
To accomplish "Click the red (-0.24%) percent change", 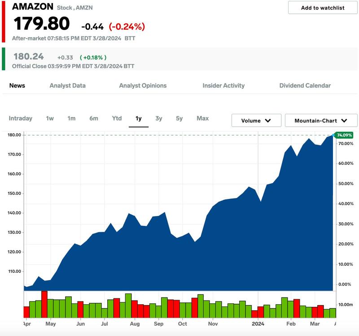I will [x=127, y=26].
